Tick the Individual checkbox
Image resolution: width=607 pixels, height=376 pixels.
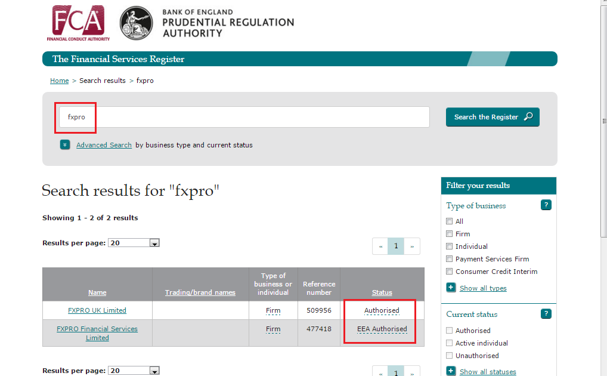pos(450,246)
